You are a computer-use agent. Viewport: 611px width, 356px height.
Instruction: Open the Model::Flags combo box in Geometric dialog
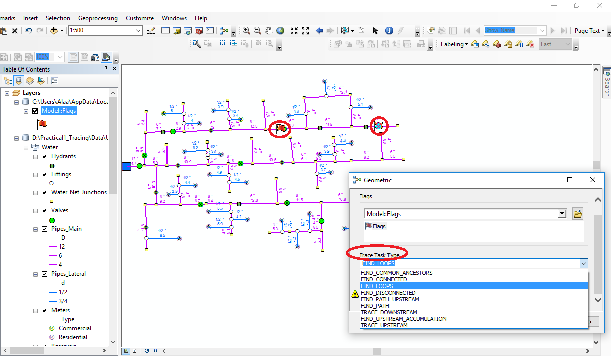(x=465, y=214)
